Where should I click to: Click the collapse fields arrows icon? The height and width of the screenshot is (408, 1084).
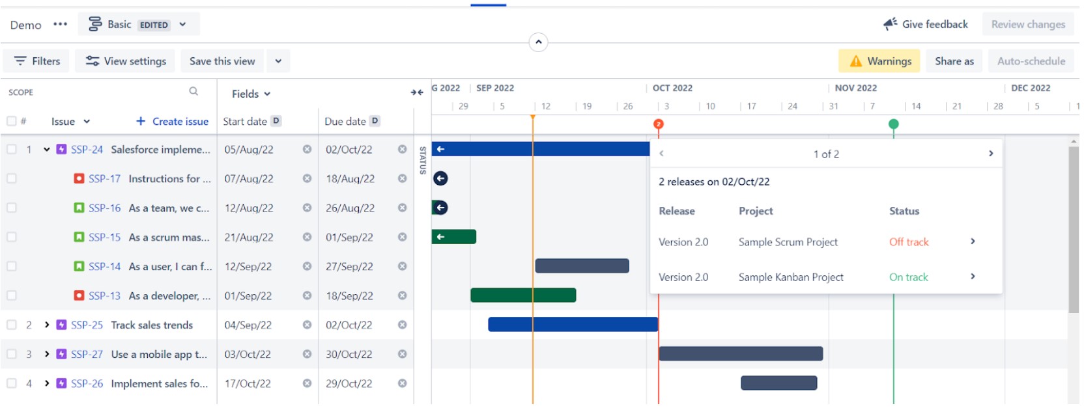417,92
